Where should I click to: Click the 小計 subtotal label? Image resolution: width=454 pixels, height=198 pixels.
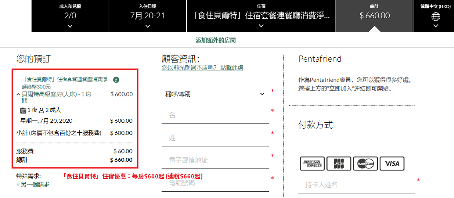click(59, 133)
